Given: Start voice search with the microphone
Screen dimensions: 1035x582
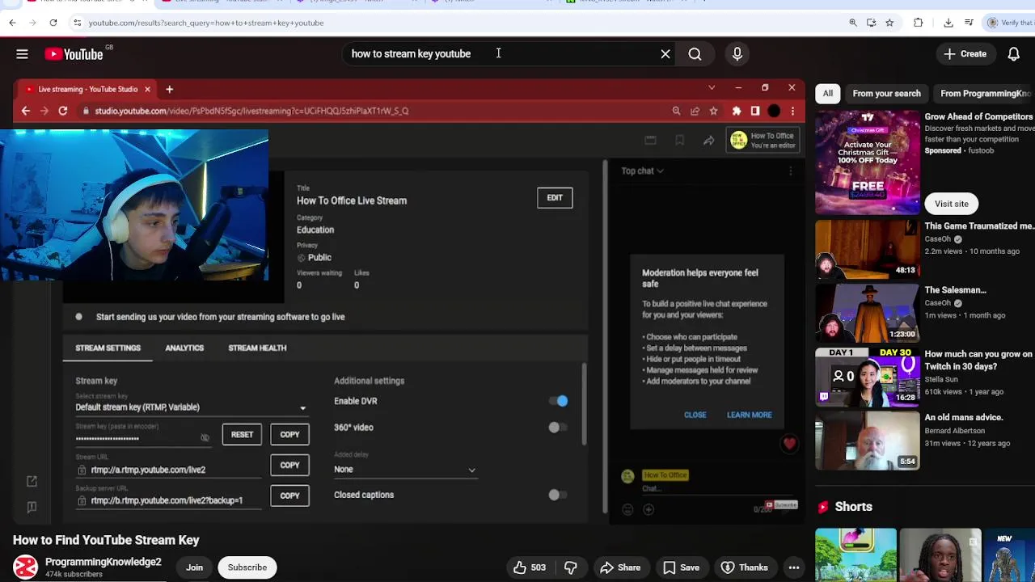Looking at the screenshot, I should pyautogui.click(x=737, y=54).
